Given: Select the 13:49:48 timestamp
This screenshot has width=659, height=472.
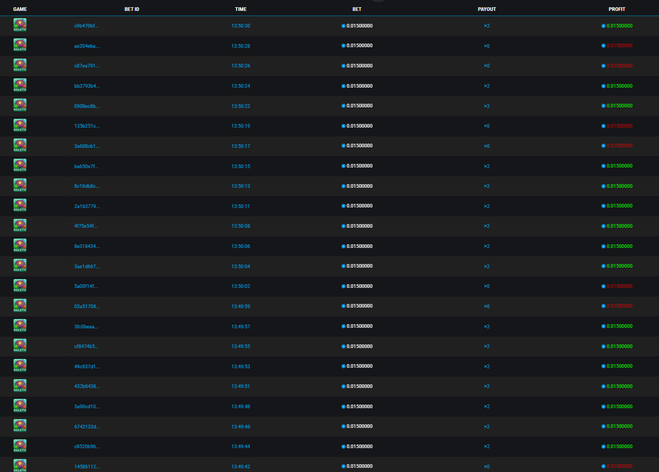Looking at the screenshot, I should pos(241,406).
